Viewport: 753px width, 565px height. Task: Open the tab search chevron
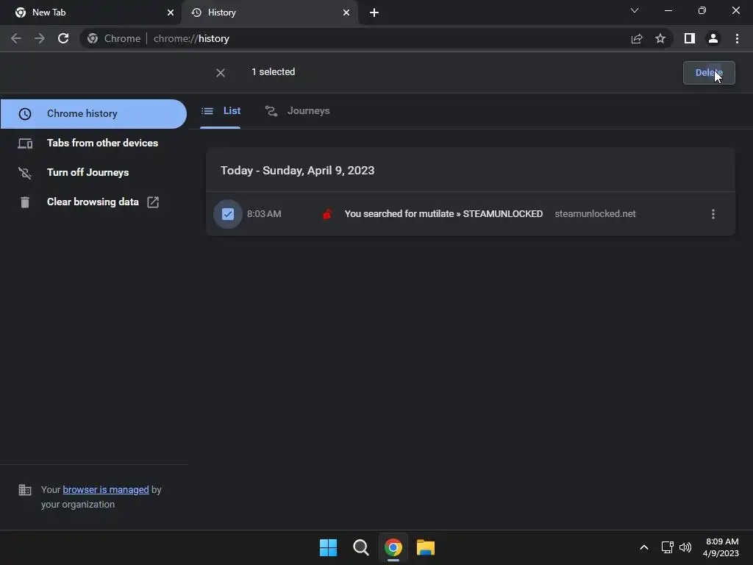tap(635, 10)
